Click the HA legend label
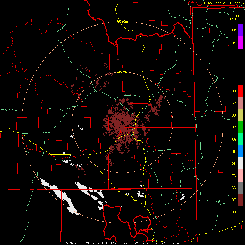245x245 pixels. click(234, 91)
